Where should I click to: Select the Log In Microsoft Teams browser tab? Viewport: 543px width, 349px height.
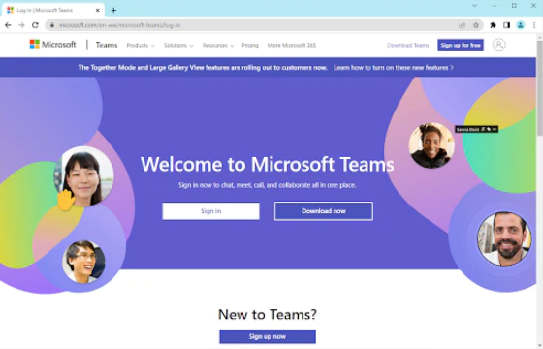tap(52, 10)
